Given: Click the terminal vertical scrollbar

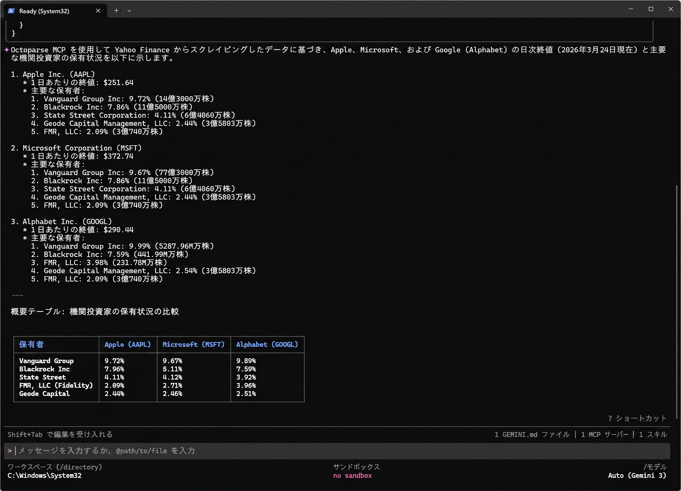Looking at the screenshot, I should pos(677,301).
